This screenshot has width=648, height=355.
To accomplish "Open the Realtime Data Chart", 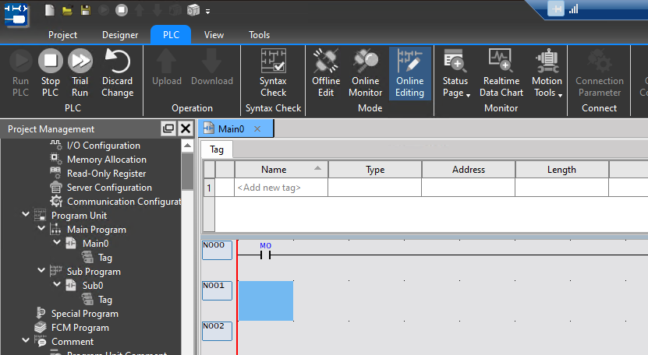I will [501, 72].
